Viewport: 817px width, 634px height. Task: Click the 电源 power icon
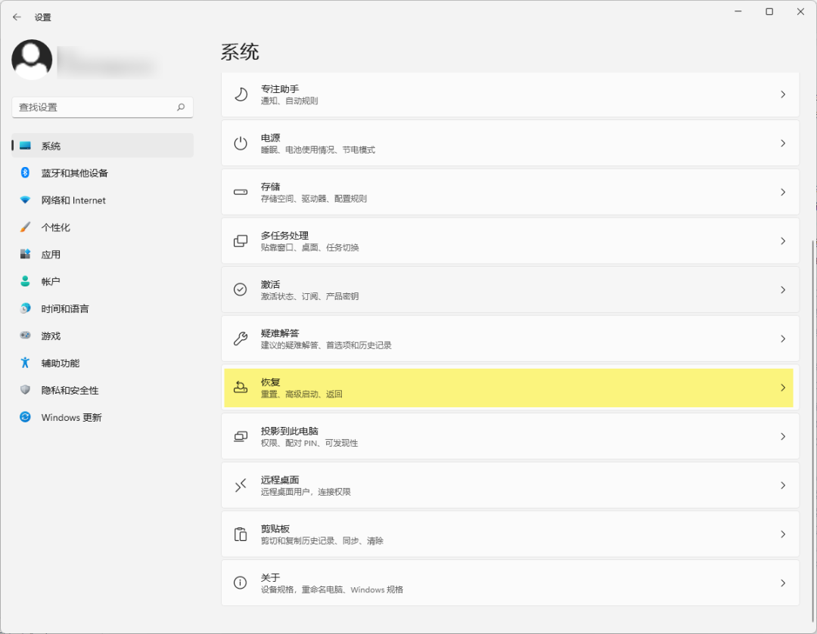[x=240, y=143]
